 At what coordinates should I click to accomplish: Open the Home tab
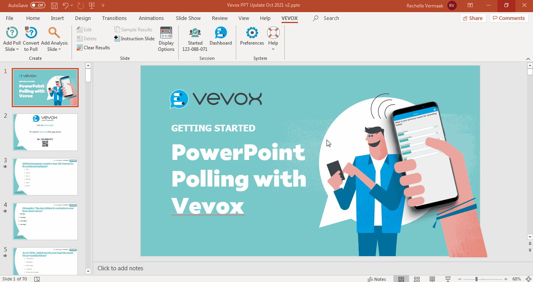click(x=33, y=18)
